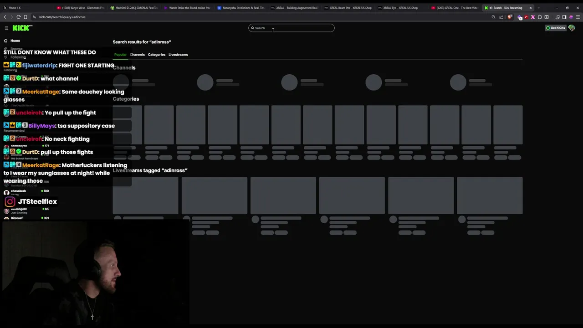This screenshot has width=583, height=328.
Task: Click the browser back arrow
Action: 5,17
